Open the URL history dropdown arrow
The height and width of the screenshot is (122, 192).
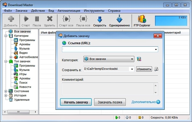click(156, 50)
